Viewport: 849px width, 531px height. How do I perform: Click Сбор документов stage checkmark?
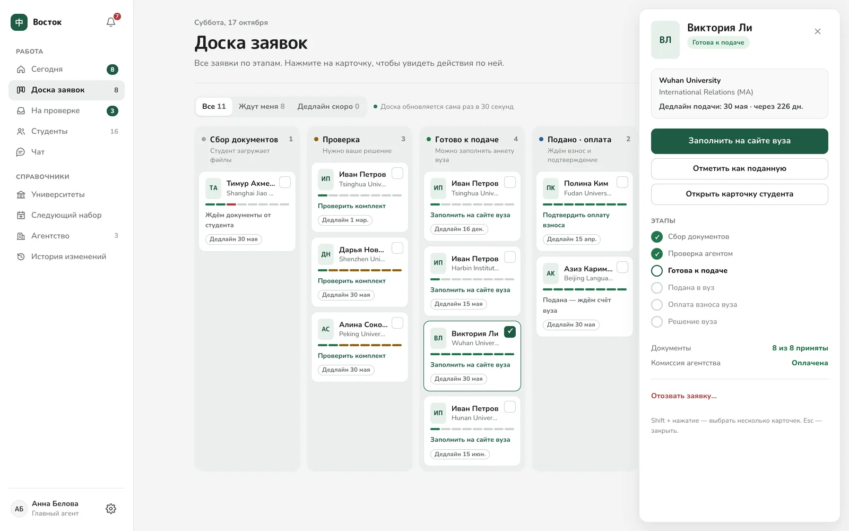657,237
